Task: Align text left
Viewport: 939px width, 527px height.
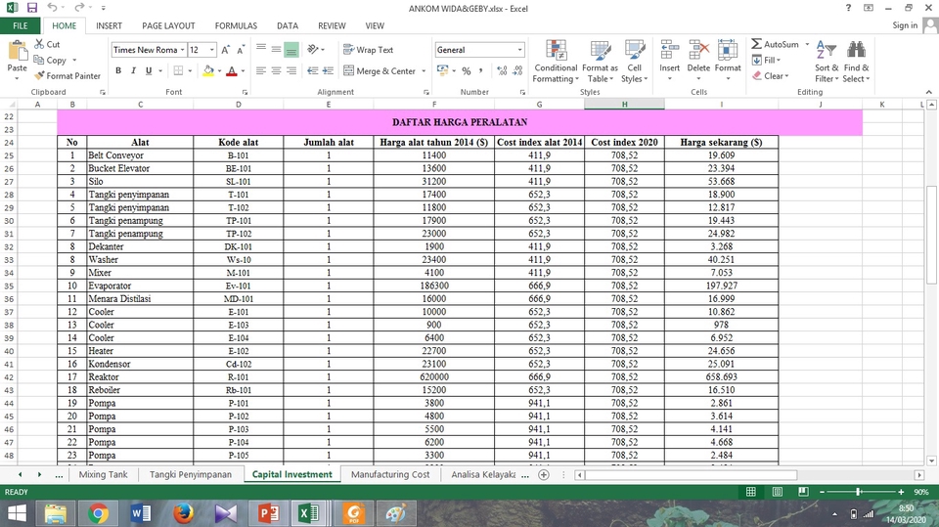Action: click(x=261, y=70)
